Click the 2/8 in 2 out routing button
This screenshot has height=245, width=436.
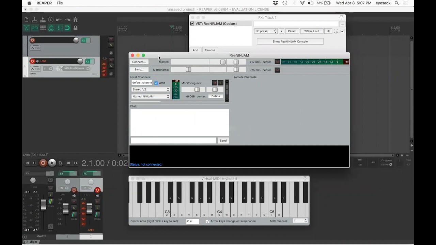[x=312, y=31]
